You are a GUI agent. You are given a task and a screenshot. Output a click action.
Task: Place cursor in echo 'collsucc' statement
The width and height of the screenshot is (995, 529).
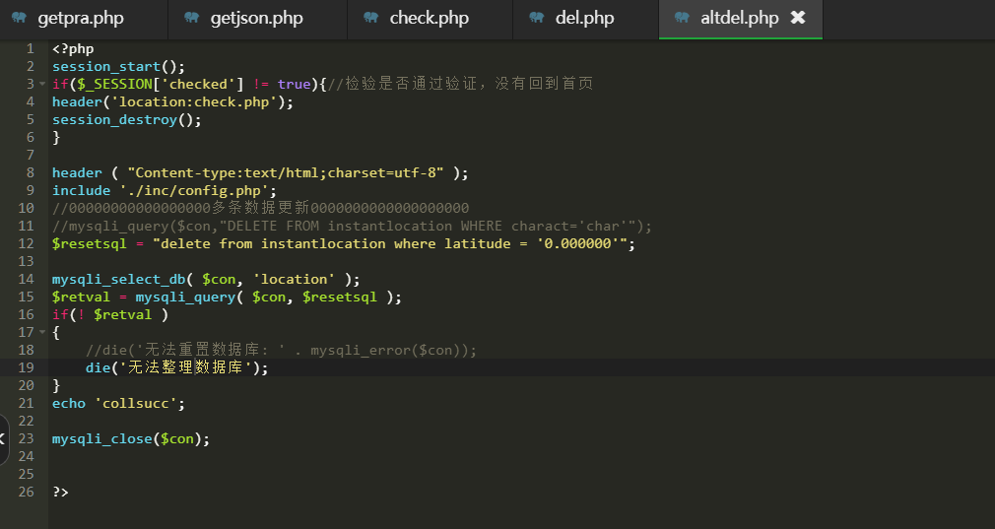118,403
